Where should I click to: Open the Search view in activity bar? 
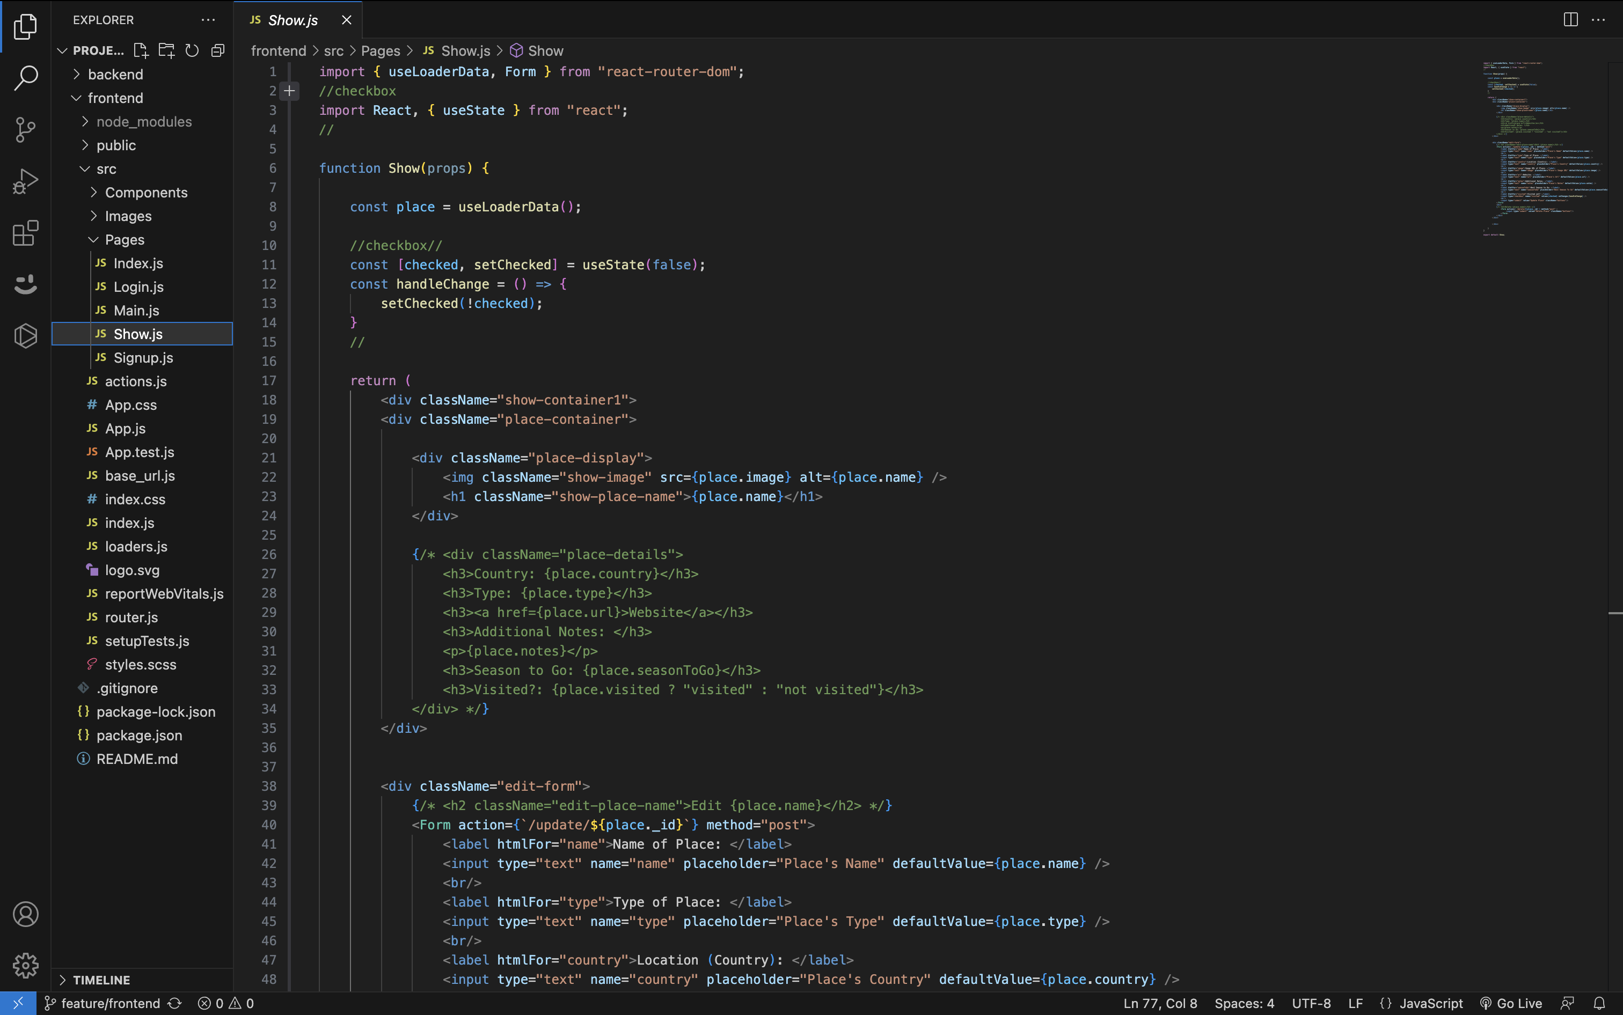(26, 78)
